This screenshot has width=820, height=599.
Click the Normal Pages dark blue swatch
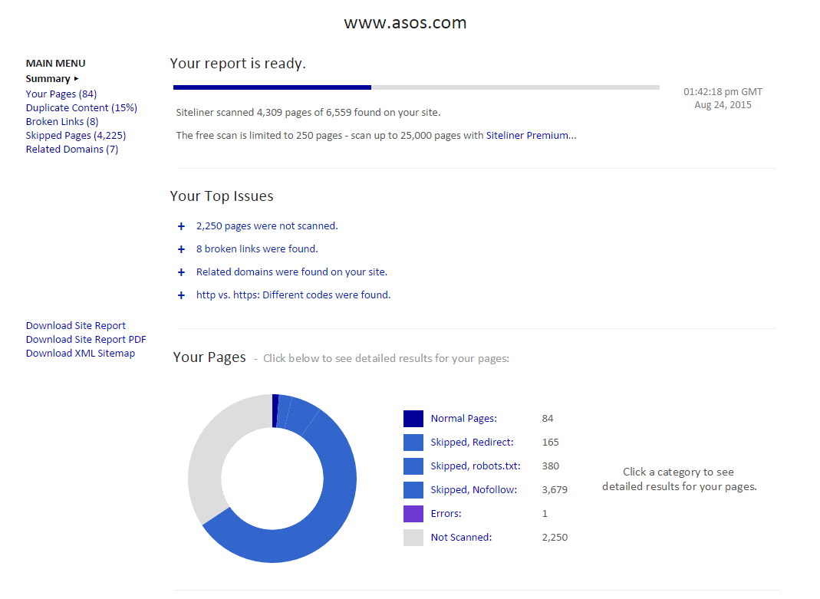pyautogui.click(x=413, y=419)
